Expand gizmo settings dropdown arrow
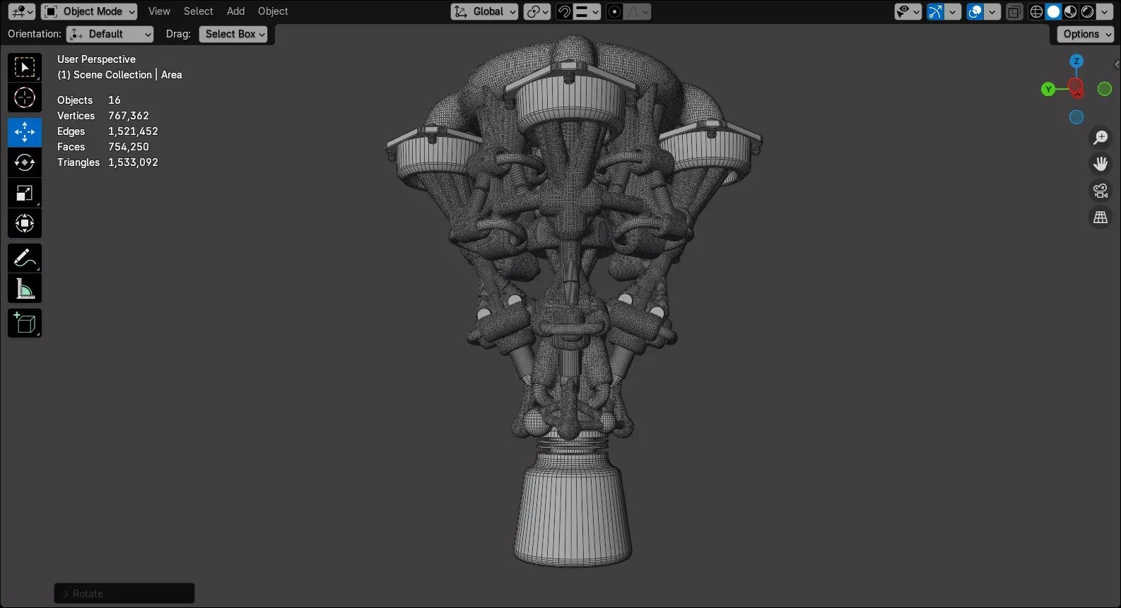The width and height of the screenshot is (1121, 608). pyautogui.click(x=953, y=11)
